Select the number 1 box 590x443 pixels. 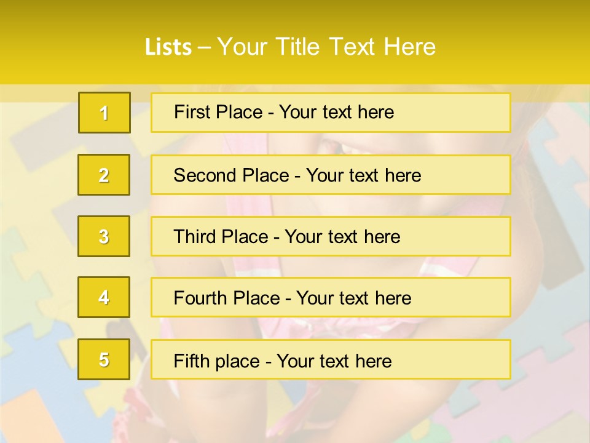104,113
